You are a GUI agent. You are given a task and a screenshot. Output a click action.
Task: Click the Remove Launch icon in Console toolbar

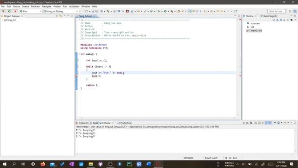(x=247, y=123)
